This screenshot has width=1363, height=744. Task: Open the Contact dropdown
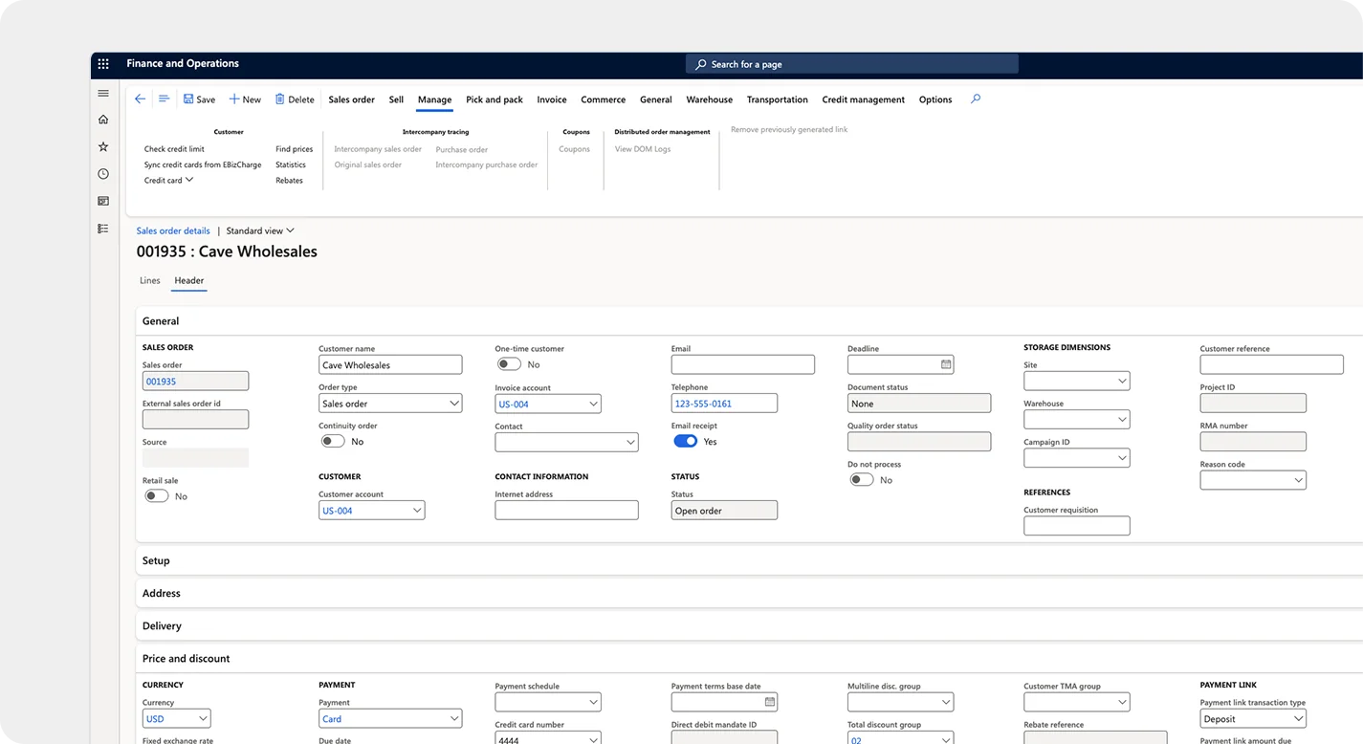coord(630,442)
